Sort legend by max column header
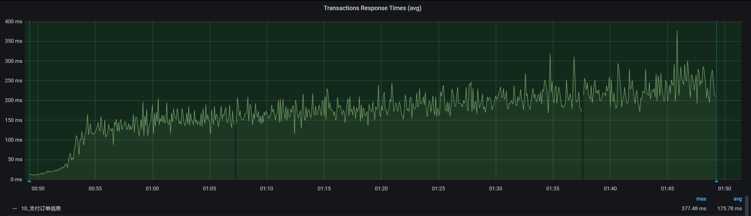751x216 pixels. 701,199
